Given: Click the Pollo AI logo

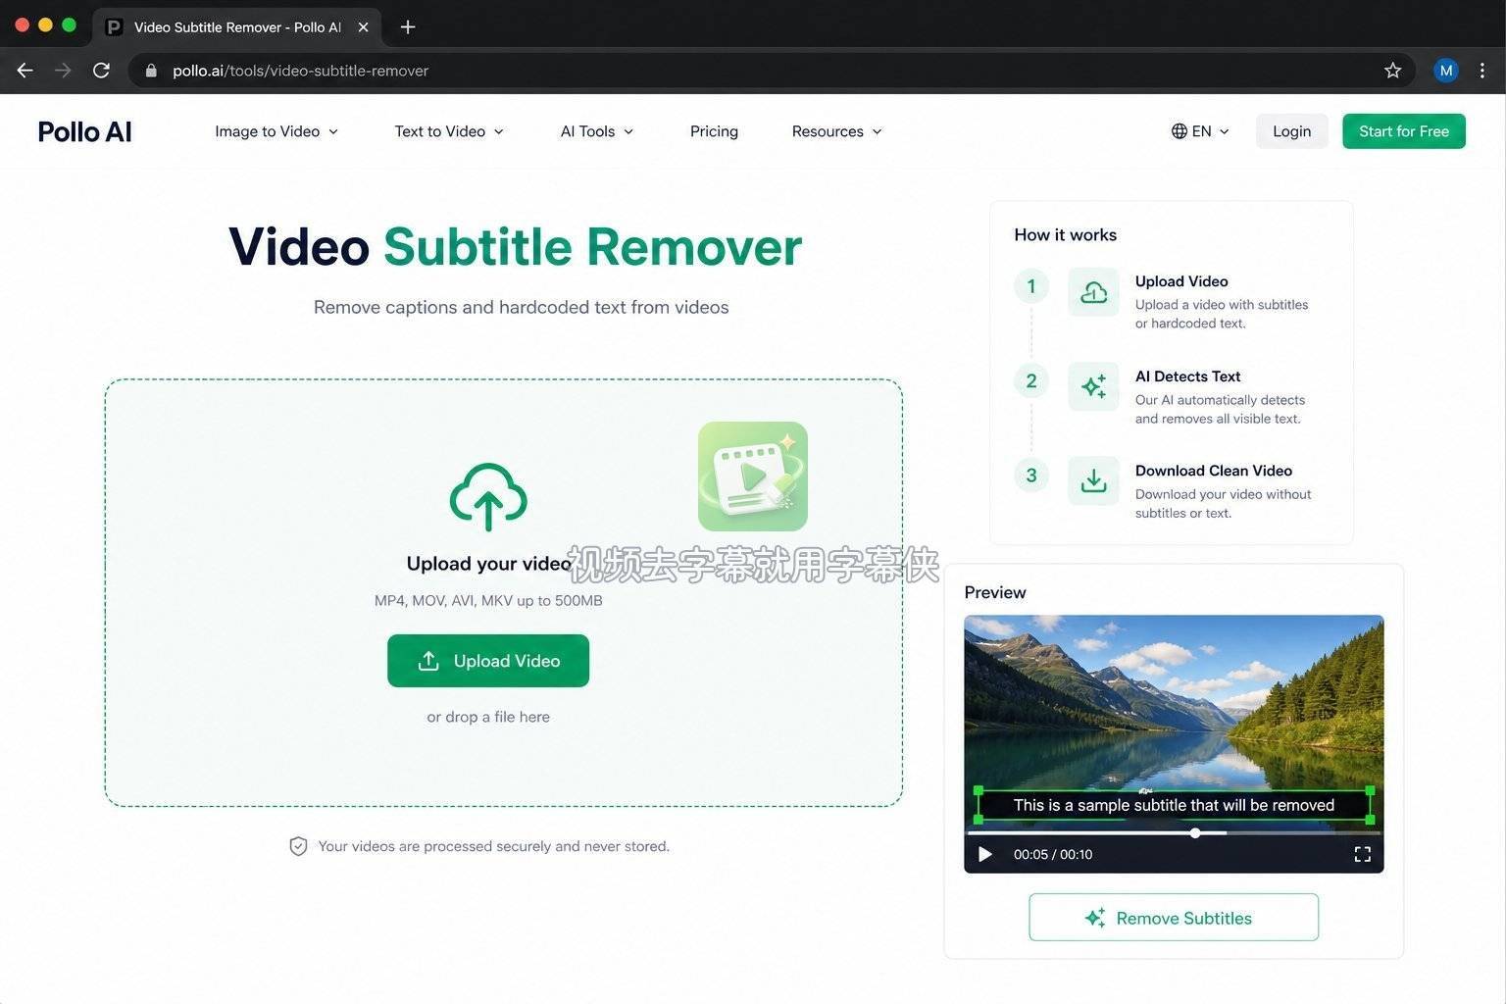Looking at the screenshot, I should click(x=84, y=131).
